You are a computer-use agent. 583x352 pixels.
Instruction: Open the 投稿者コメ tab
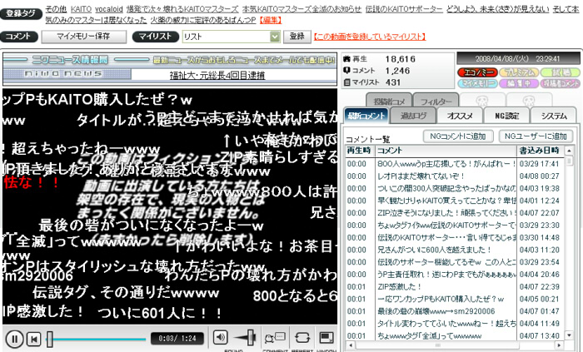click(389, 101)
